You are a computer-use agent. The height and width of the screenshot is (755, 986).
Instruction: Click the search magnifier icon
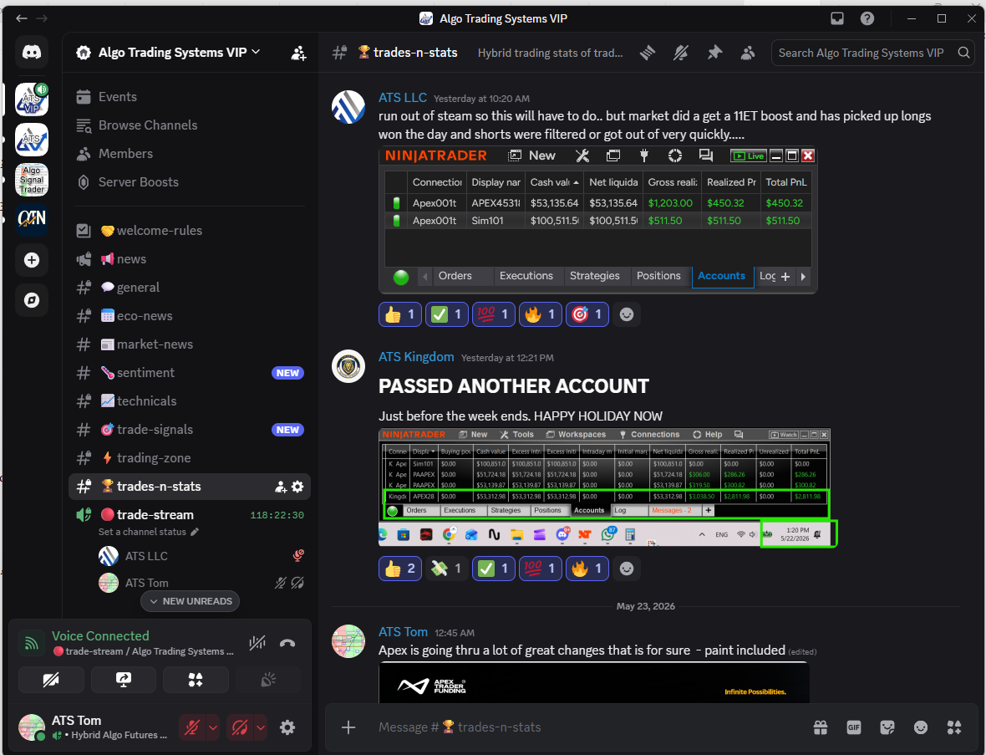[963, 53]
